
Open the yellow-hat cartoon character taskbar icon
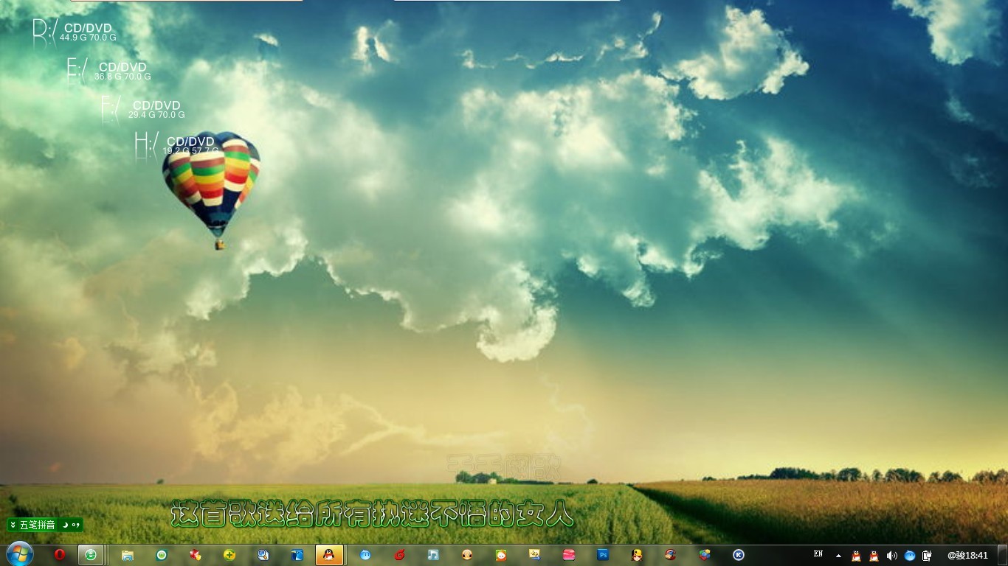(637, 555)
